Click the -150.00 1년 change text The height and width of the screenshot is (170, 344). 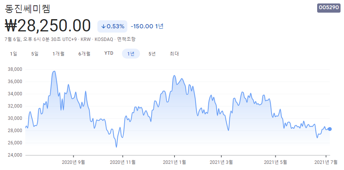pos(147,26)
